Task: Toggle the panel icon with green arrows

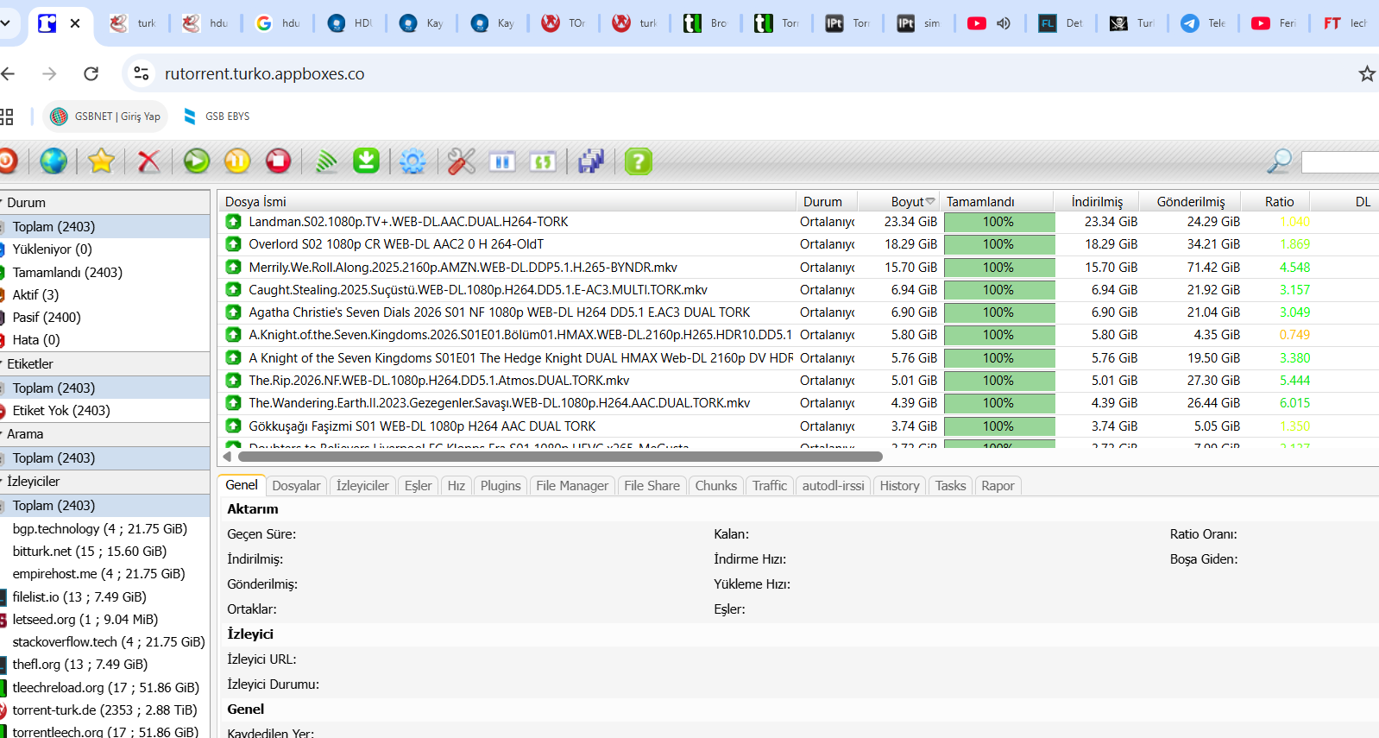Action: (x=543, y=161)
